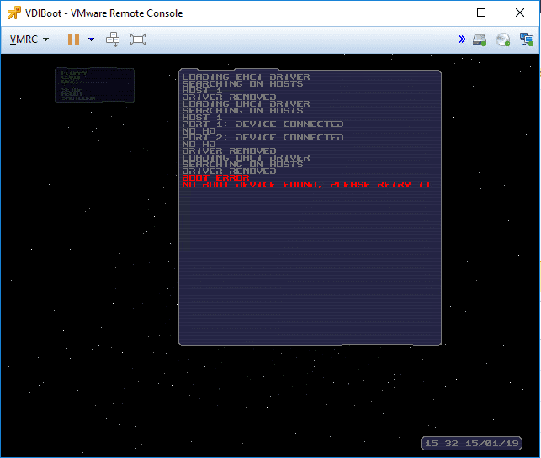Click "PORT 1: DEVICE CONNECTED" line
Image resolution: width=541 pixels, height=458 pixels.
pyautogui.click(x=263, y=124)
